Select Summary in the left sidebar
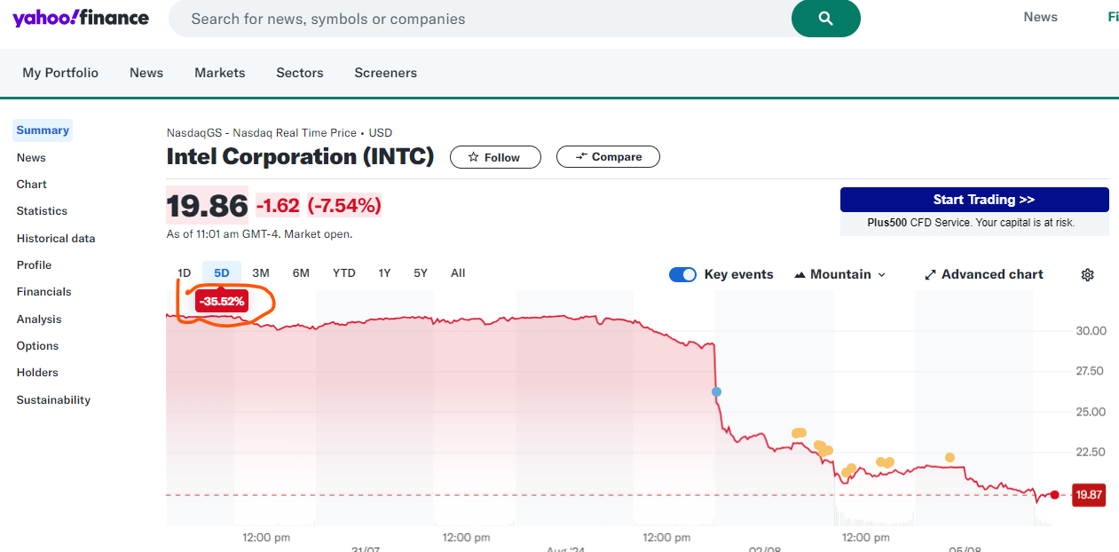Image resolution: width=1119 pixels, height=552 pixels. (x=43, y=130)
